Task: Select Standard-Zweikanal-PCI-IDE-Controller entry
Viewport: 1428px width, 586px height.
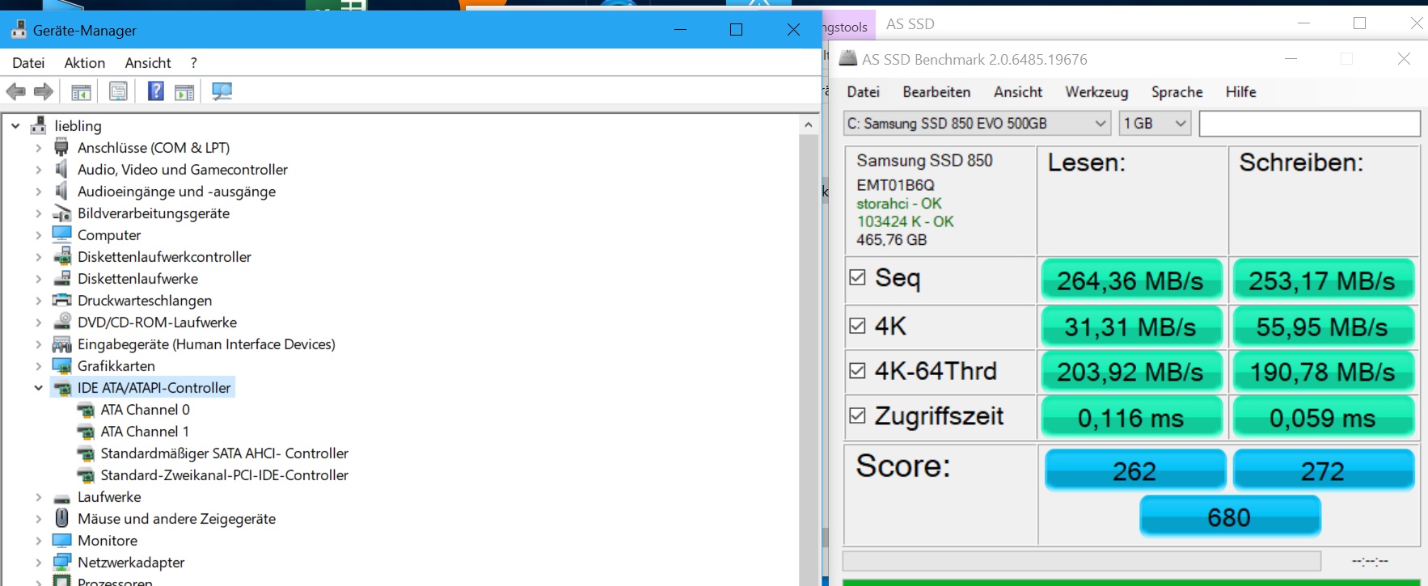Action: pos(224,475)
